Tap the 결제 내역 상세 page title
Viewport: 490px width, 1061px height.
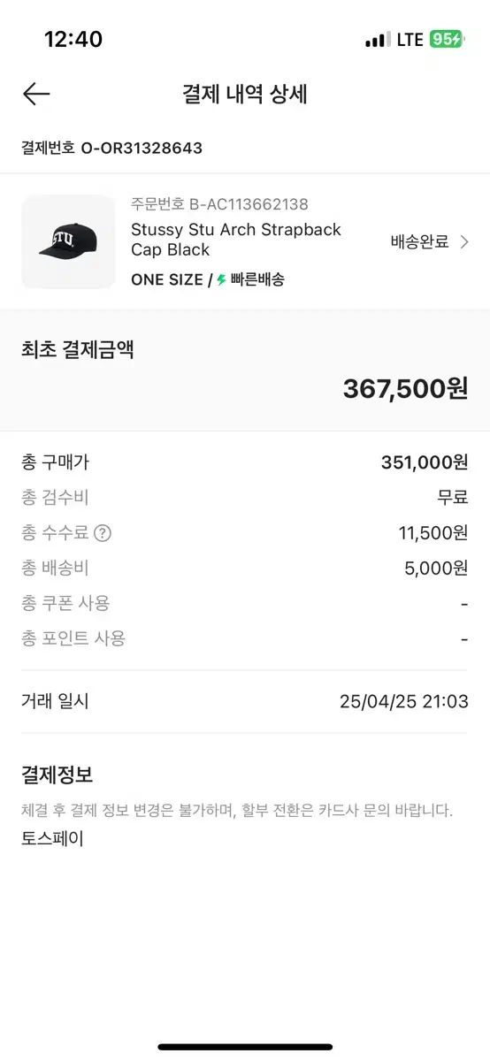[245, 95]
